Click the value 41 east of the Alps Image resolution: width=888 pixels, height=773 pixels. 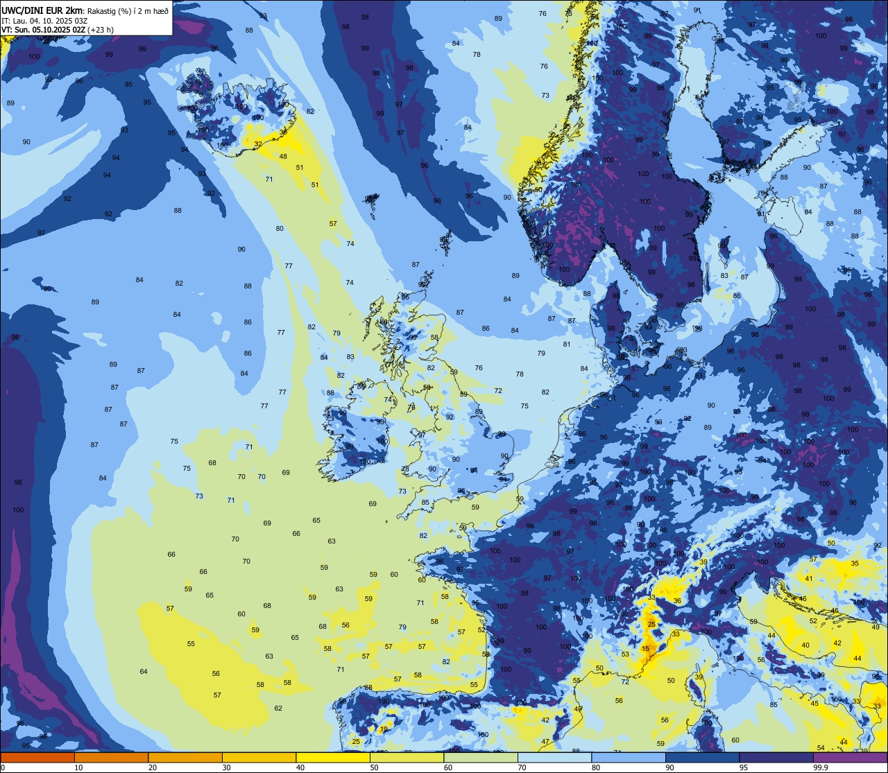point(809,579)
